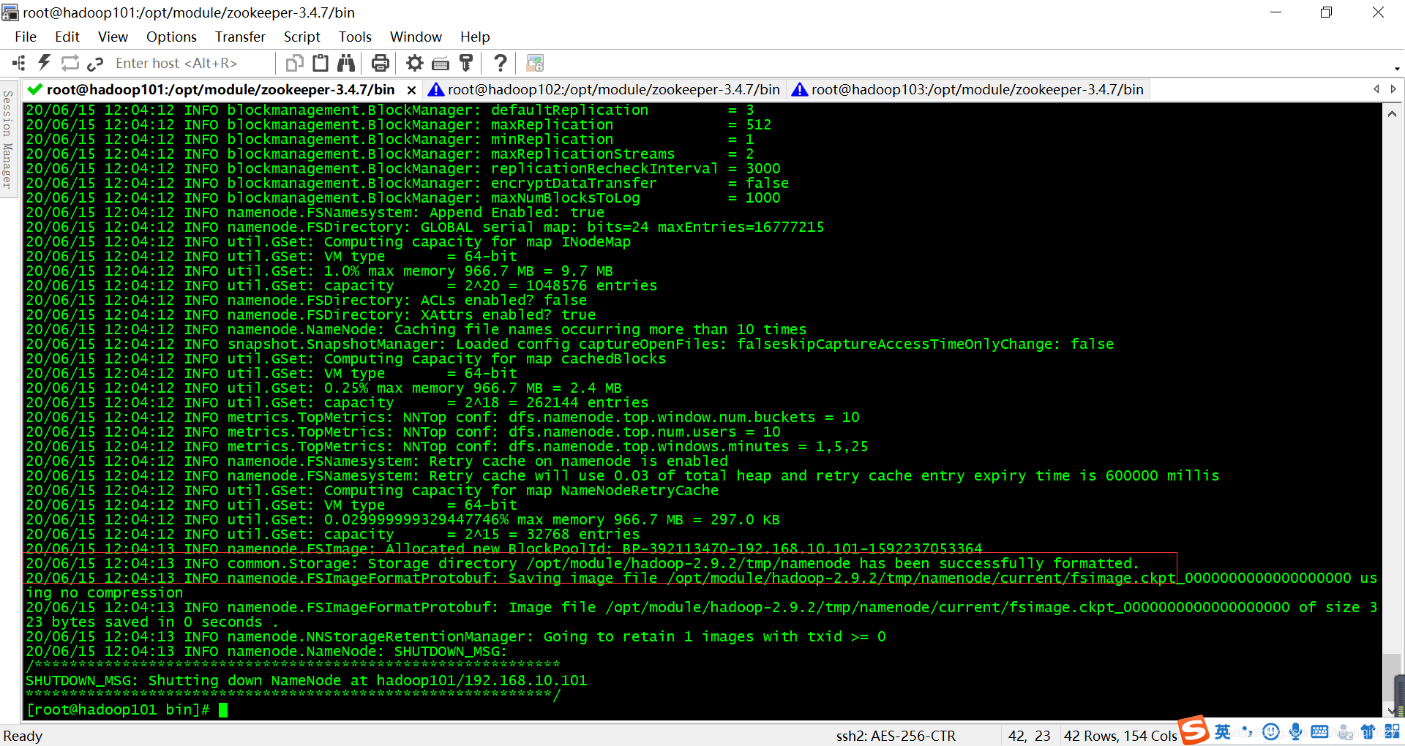Click the 'Append Enabled: true' log line

pyautogui.click(x=315, y=212)
